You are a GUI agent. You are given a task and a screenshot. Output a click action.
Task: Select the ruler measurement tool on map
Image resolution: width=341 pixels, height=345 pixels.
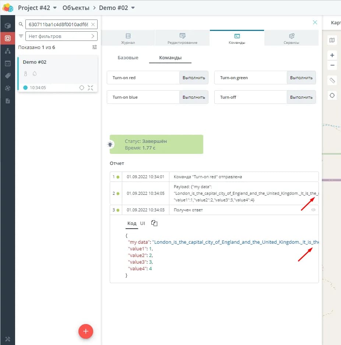(x=332, y=80)
